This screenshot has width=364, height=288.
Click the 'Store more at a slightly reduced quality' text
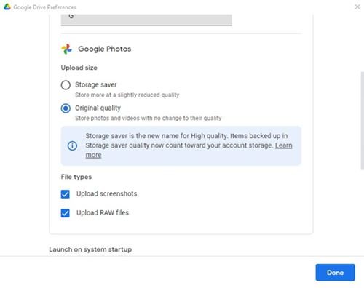tap(127, 95)
